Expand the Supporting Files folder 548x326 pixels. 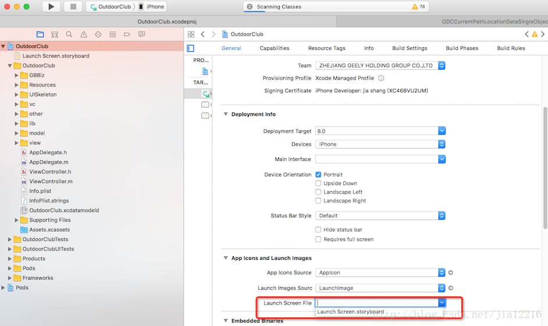[x=16, y=220]
